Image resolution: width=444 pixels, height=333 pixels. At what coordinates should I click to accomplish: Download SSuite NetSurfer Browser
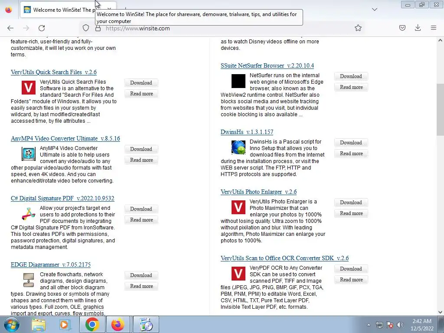pos(351,76)
